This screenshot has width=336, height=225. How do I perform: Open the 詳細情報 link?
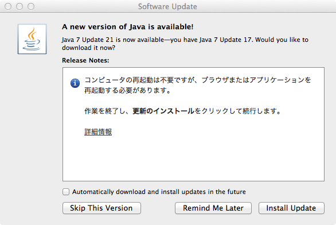pyautogui.click(x=98, y=131)
